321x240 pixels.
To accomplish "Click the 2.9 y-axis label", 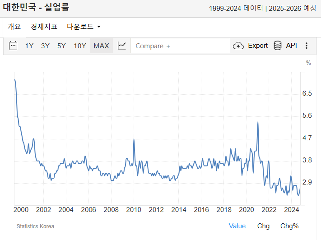I will pos(307,182).
